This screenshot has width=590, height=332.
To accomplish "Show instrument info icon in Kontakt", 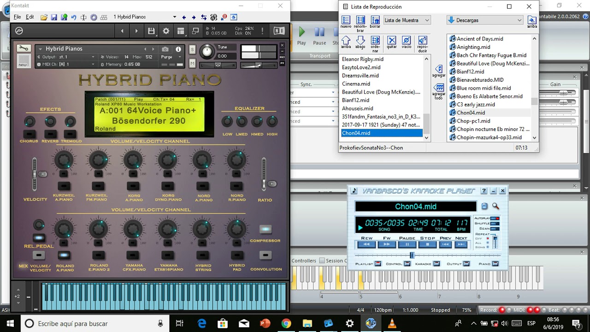I will click(x=178, y=49).
